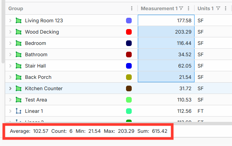Click the vertical scrollbar on the left edge

pyautogui.click(x=3, y=32)
